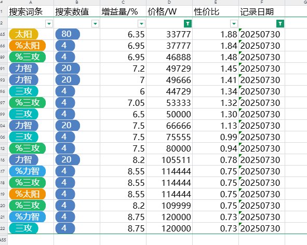Click the 增益量/% header cell
This screenshot has height=245, width=307.
click(123, 11)
